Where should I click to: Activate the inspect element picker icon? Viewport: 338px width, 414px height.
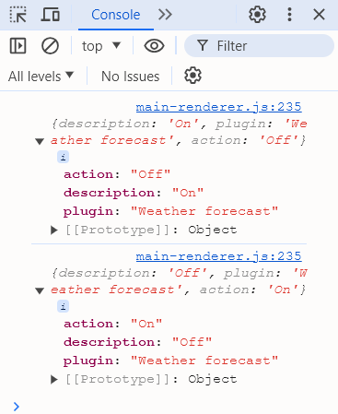pos(18,15)
